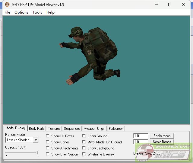Select the Weapon Origin tab

[94, 129]
